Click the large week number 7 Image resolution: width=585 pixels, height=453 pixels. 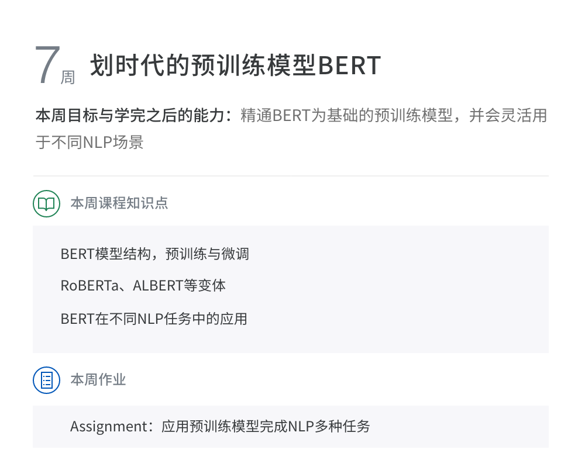[47, 65]
